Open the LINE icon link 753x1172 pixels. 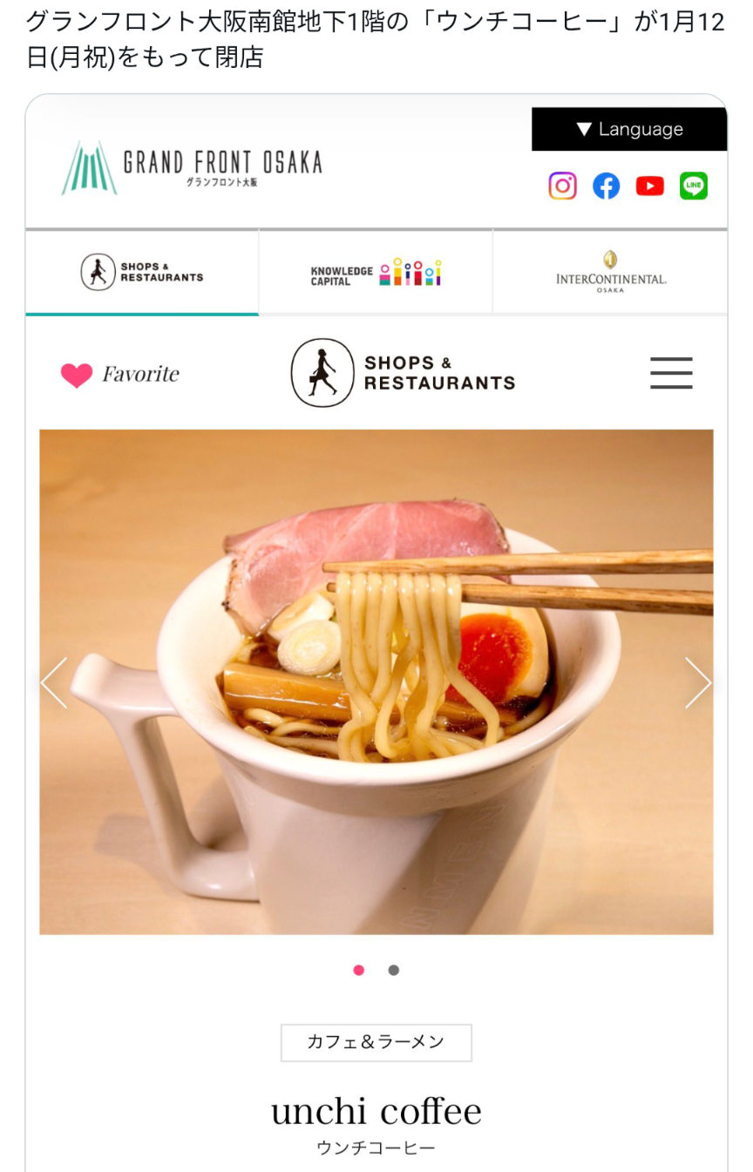click(x=694, y=186)
